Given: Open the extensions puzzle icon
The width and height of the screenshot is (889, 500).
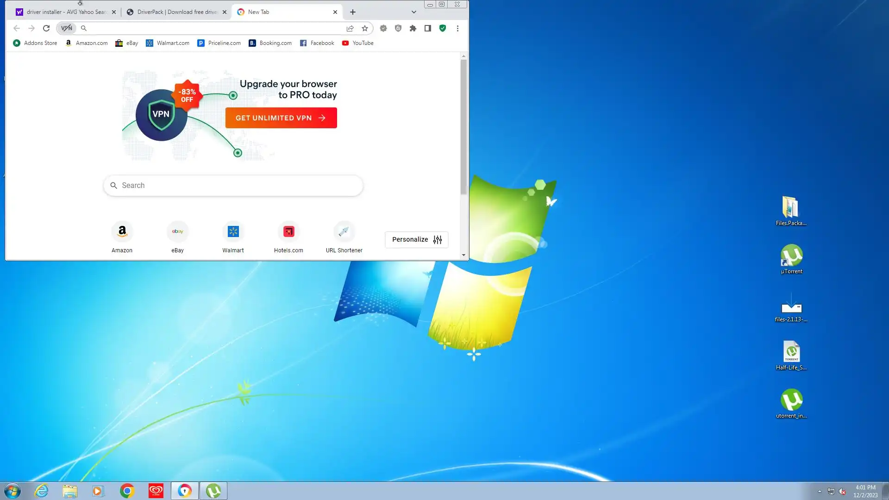Looking at the screenshot, I should point(413,28).
